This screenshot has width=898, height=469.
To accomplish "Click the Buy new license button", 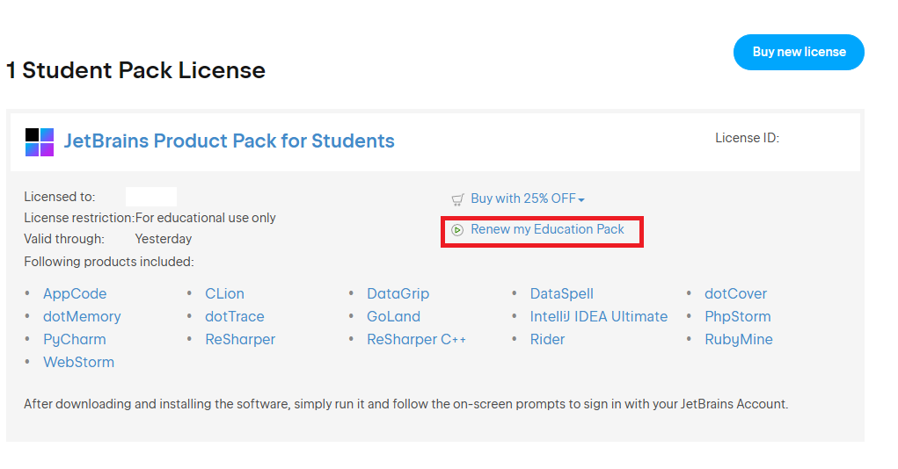I will click(799, 52).
